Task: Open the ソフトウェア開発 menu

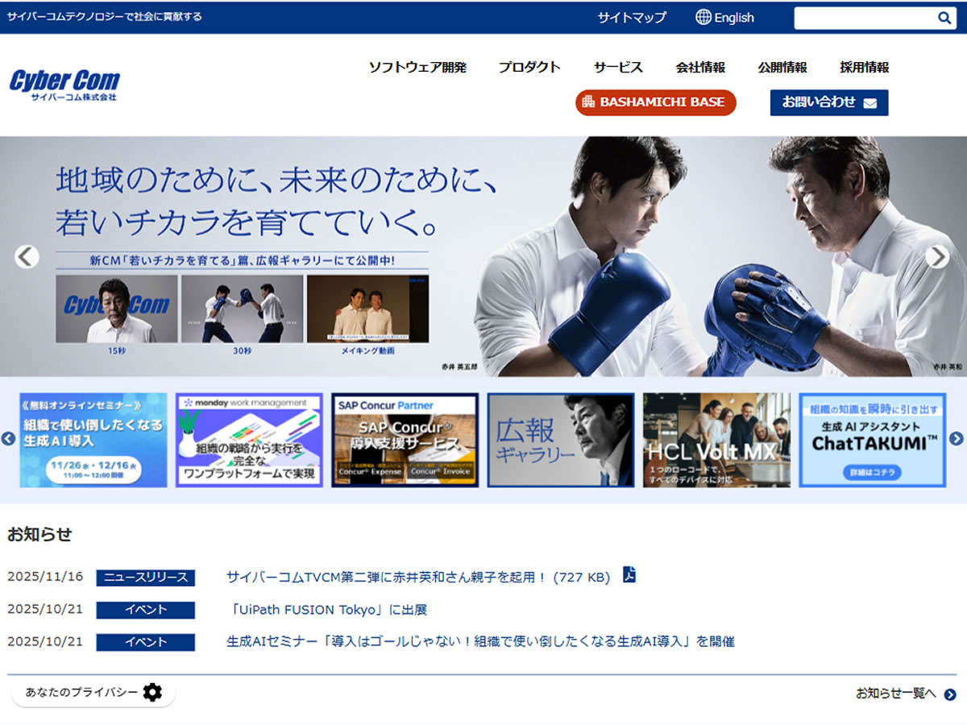Action: coord(418,68)
